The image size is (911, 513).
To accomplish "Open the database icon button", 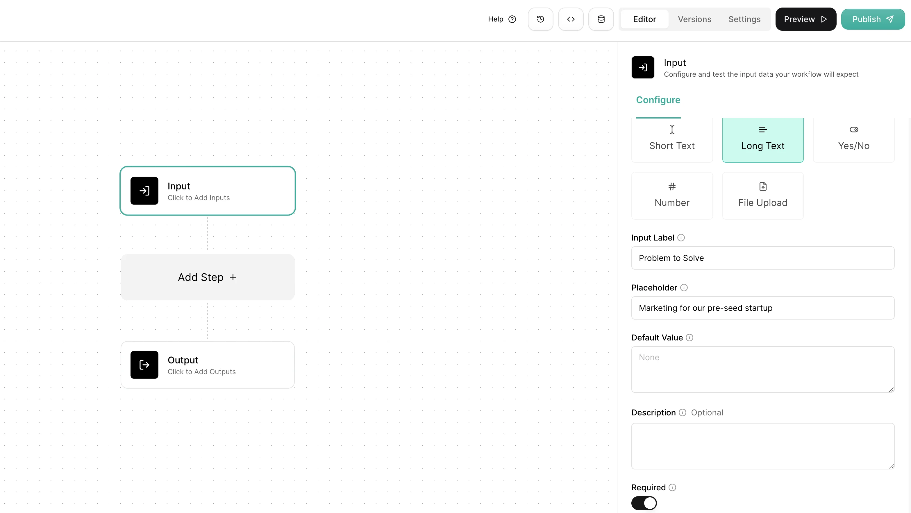I will point(601,19).
